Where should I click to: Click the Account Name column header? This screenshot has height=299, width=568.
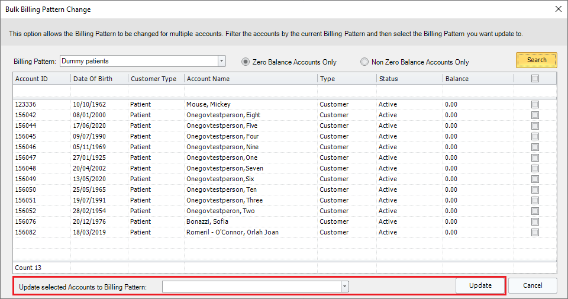[x=250, y=79]
